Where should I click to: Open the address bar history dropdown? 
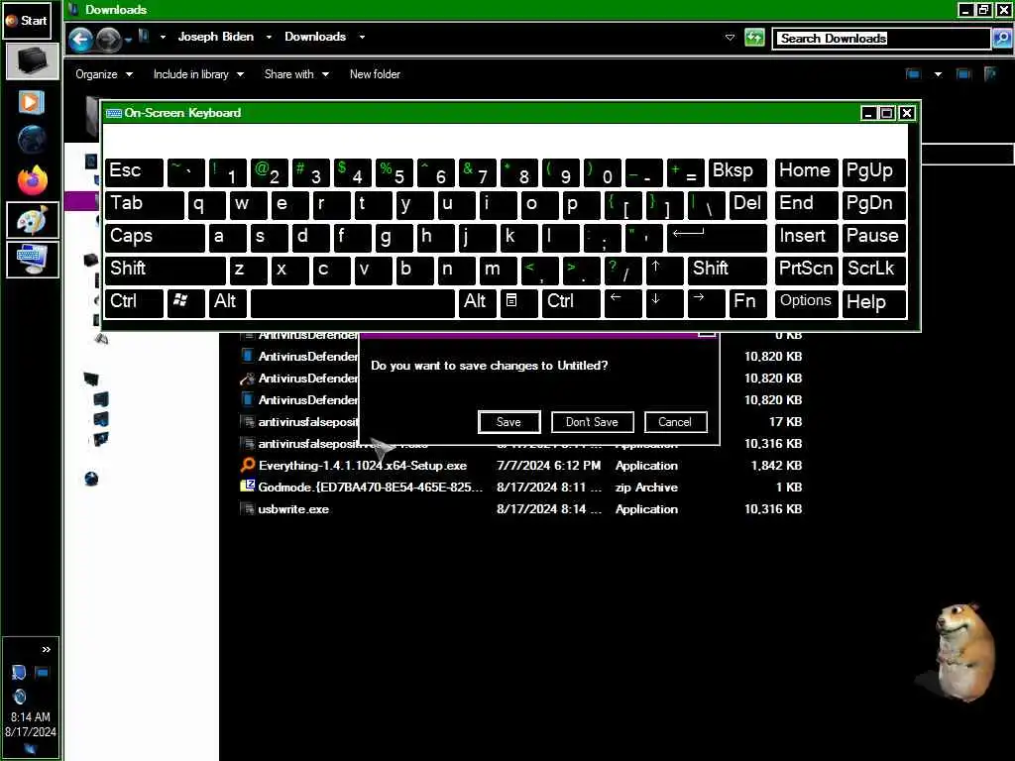(x=730, y=38)
